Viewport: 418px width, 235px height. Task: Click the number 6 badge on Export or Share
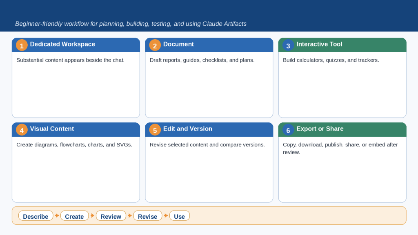pos(288,130)
